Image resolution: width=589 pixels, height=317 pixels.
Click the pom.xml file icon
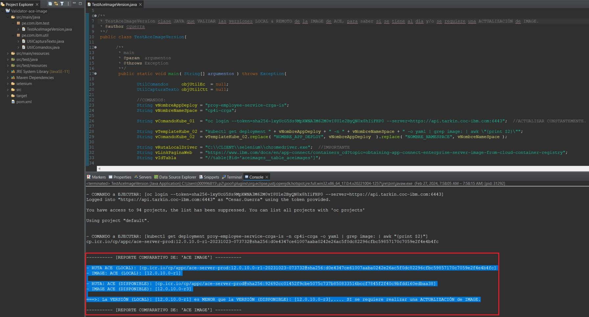pyautogui.click(x=13, y=102)
